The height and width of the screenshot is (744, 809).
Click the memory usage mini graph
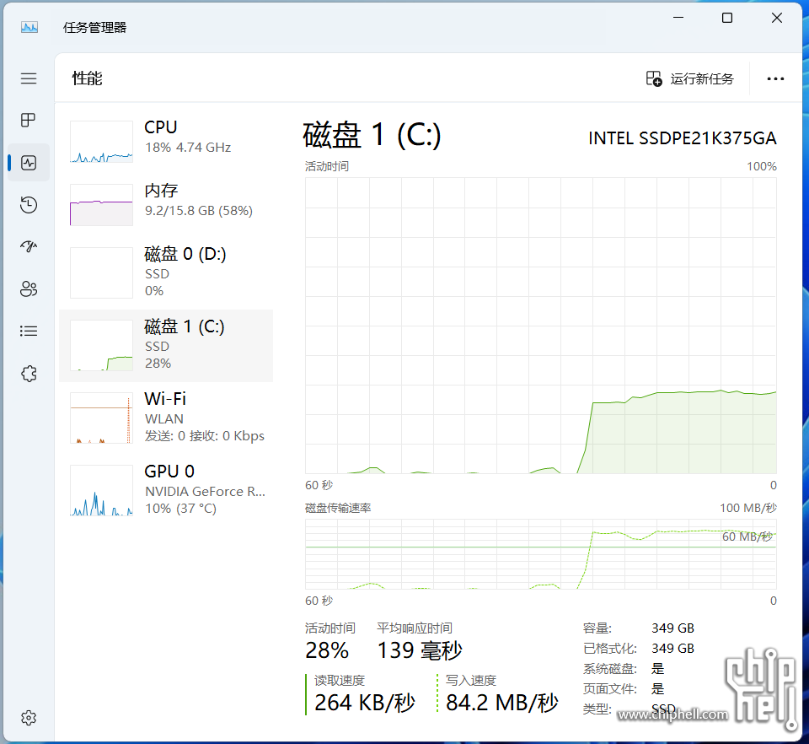pyautogui.click(x=102, y=204)
